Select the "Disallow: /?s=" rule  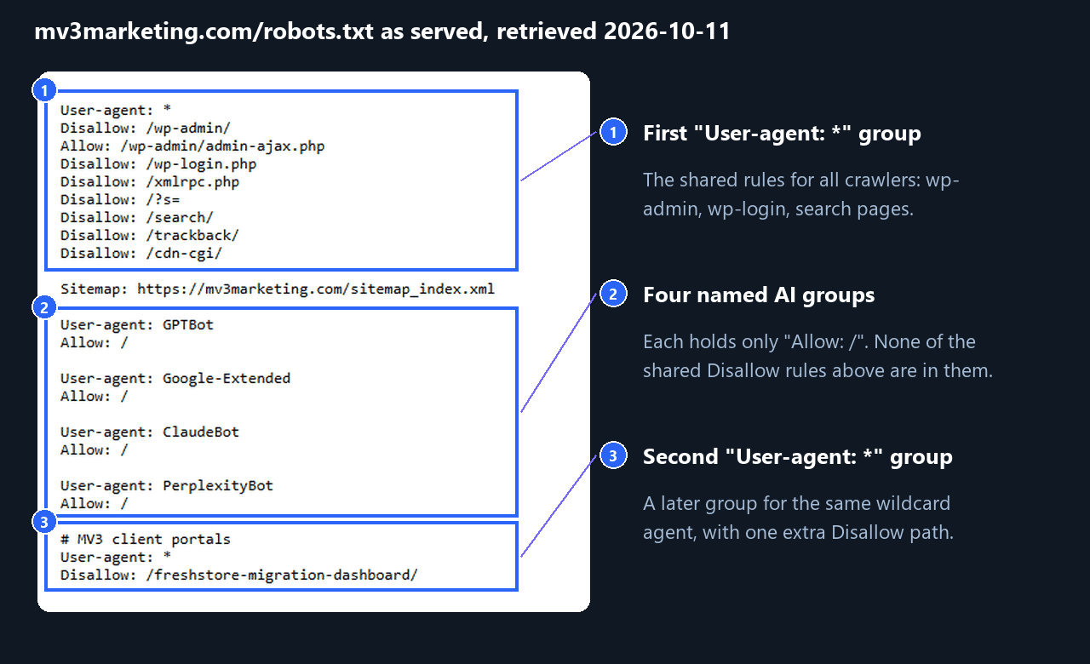pos(120,199)
